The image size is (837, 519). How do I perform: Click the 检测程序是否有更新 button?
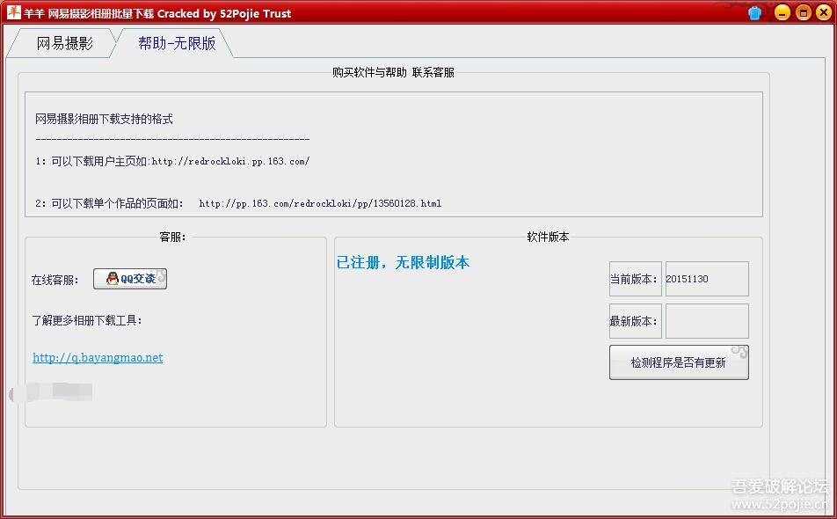click(679, 362)
